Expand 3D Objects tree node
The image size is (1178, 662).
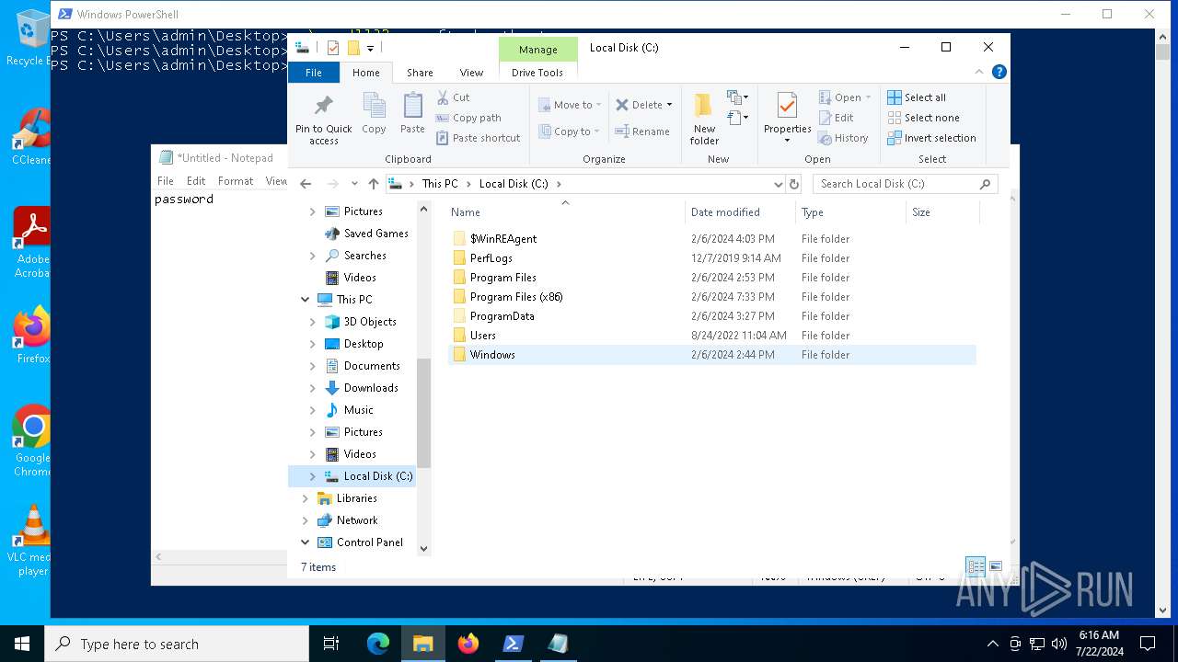312,322
